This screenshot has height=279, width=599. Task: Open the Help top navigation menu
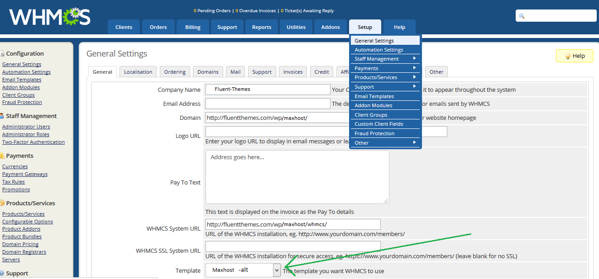click(x=399, y=27)
